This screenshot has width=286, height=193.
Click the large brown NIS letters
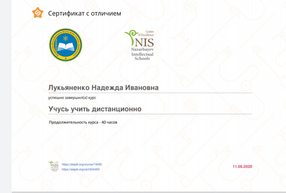tap(144, 42)
